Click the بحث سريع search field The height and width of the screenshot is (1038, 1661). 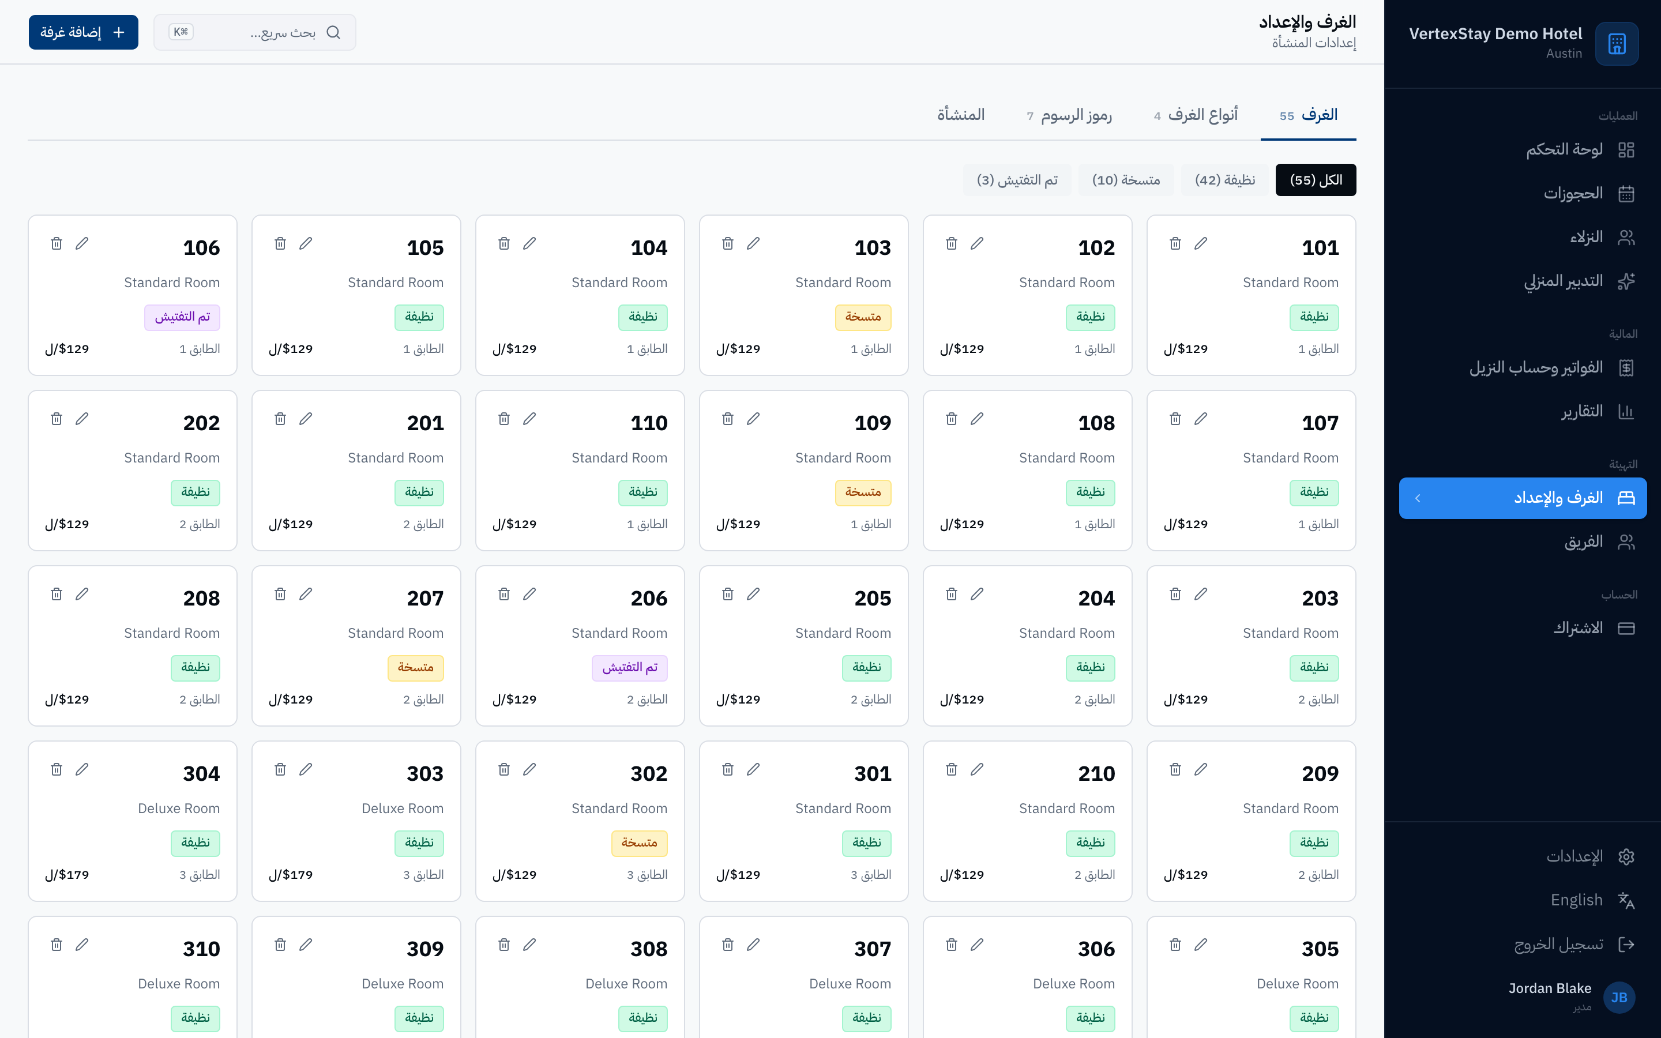click(x=255, y=32)
